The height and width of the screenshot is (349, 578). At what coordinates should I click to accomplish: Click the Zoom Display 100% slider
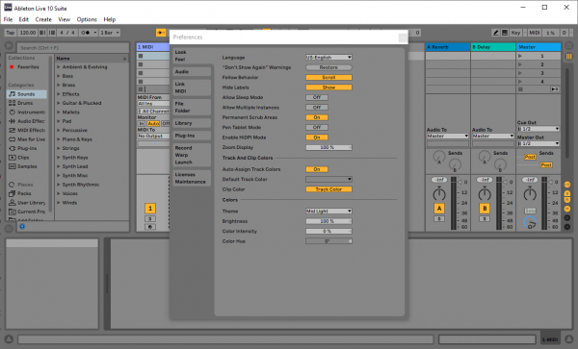click(328, 147)
